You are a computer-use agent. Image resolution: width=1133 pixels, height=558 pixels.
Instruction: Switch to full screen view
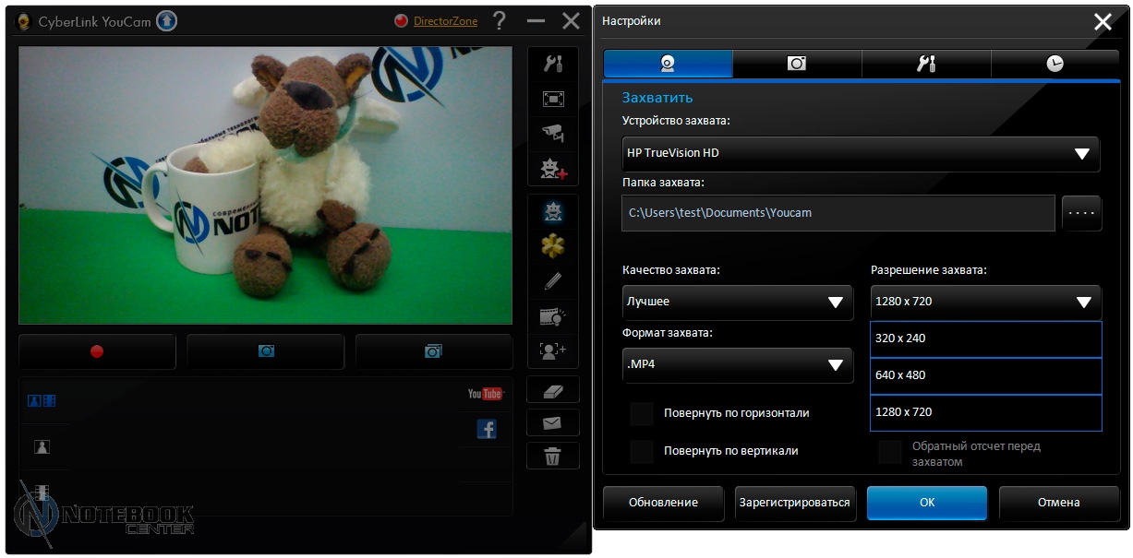click(x=553, y=99)
